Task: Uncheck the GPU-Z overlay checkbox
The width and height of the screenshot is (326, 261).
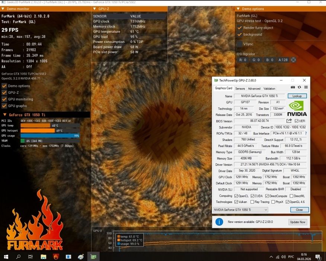Action: pos(4,92)
